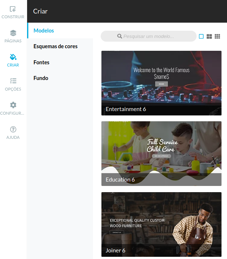Click the Education 6 label caption
The height and width of the screenshot is (259, 227).
coord(120,180)
